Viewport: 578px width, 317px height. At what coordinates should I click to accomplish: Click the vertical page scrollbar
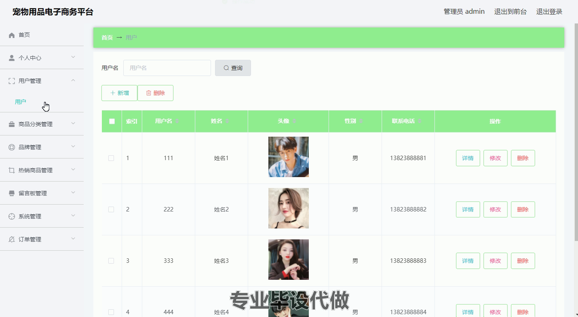click(576, 133)
